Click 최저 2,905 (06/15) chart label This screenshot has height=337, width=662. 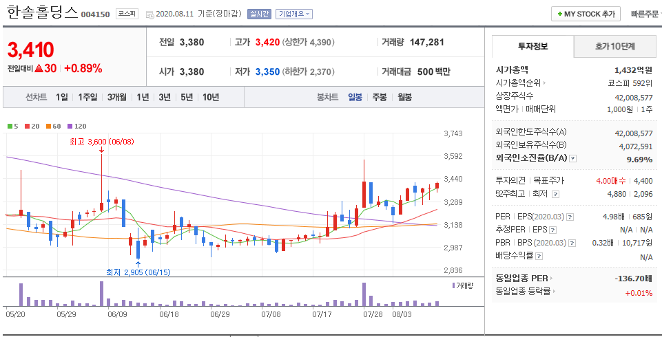pos(138,272)
